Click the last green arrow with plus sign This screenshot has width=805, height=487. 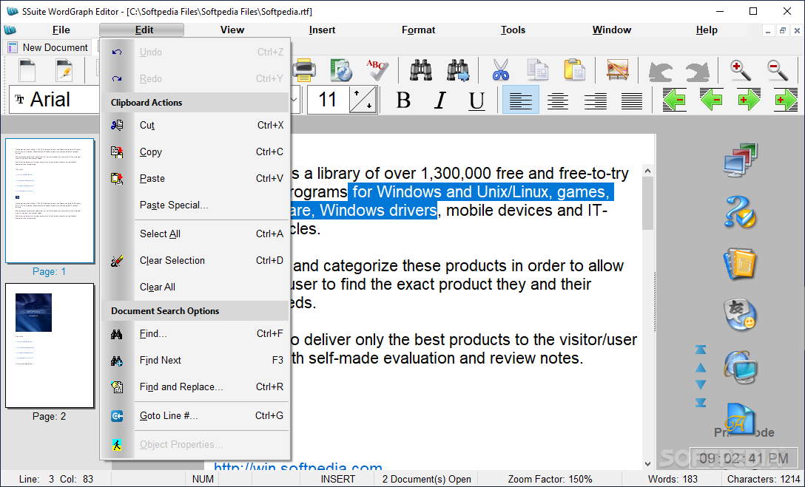[786, 100]
